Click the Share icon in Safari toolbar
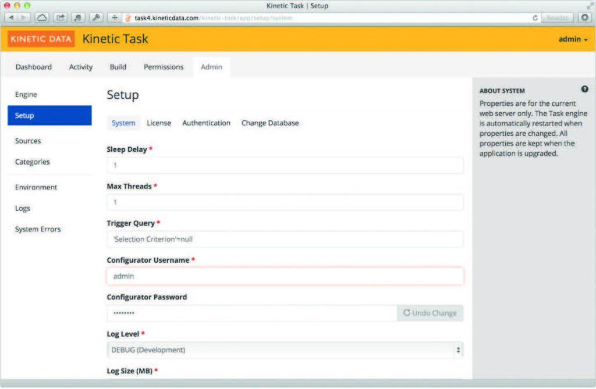Image resolution: width=596 pixels, height=389 pixels. click(61, 17)
